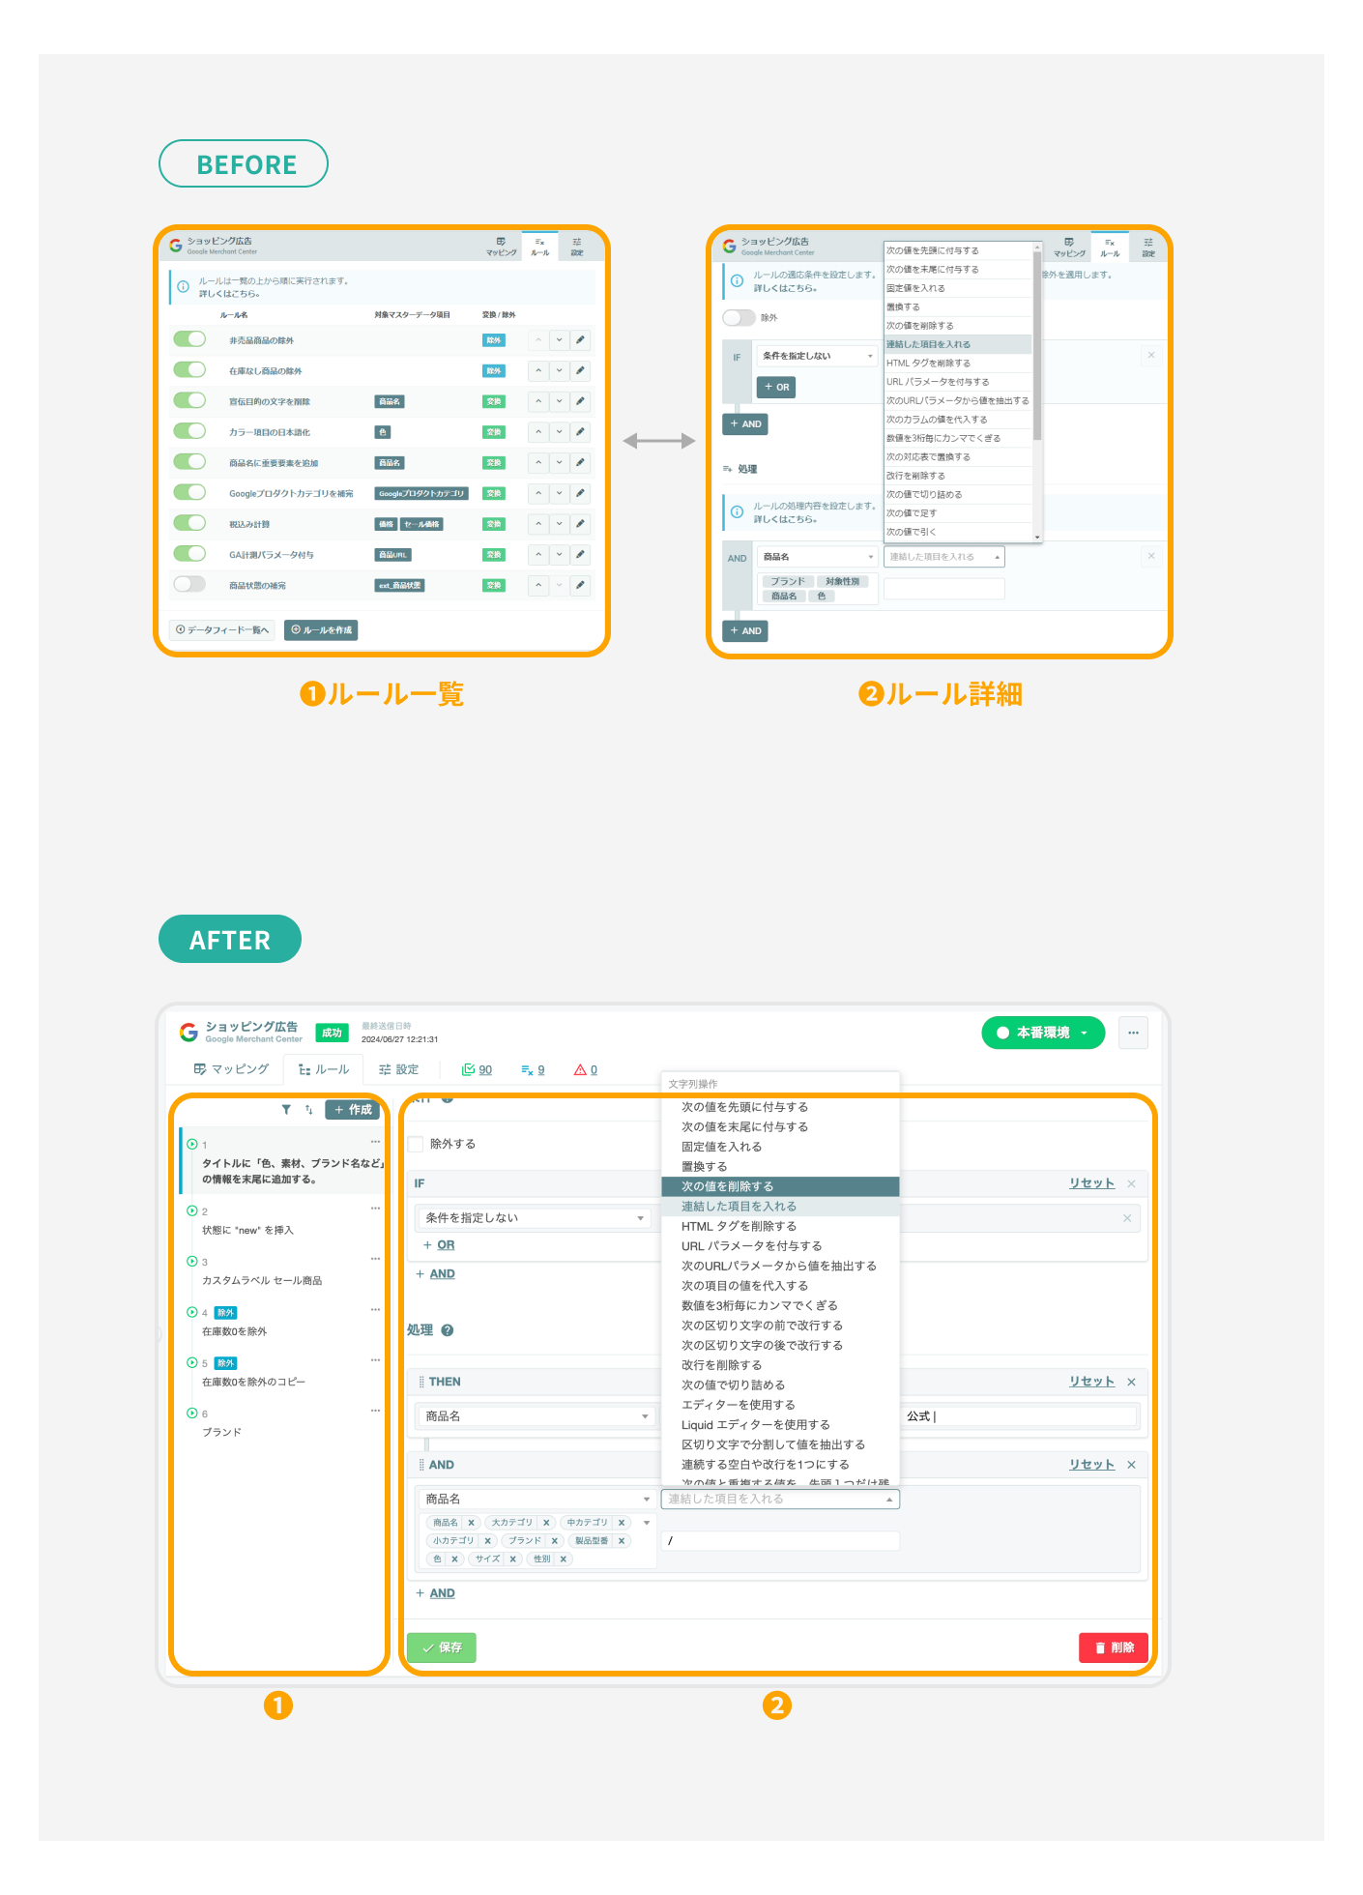Image resolution: width=1363 pixels, height=1895 pixels.
Task: Click the excluded count 9 indicator
Action: click(533, 1069)
